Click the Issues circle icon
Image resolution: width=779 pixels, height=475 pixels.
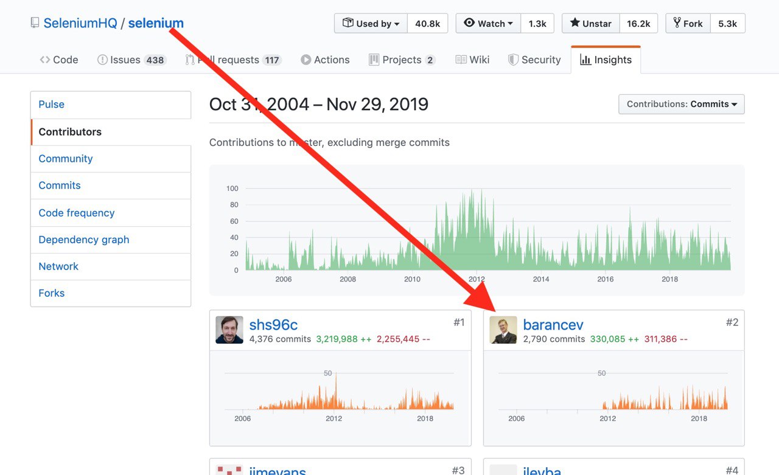(x=102, y=60)
